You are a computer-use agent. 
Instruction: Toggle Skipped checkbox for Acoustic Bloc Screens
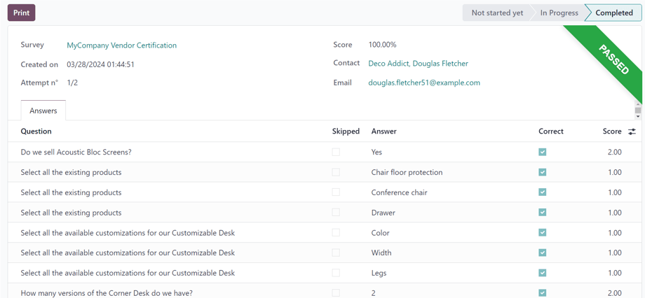click(x=336, y=152)
